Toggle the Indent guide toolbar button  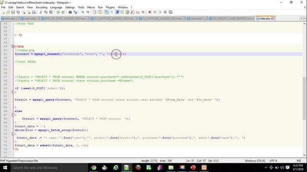click(117, 12)
